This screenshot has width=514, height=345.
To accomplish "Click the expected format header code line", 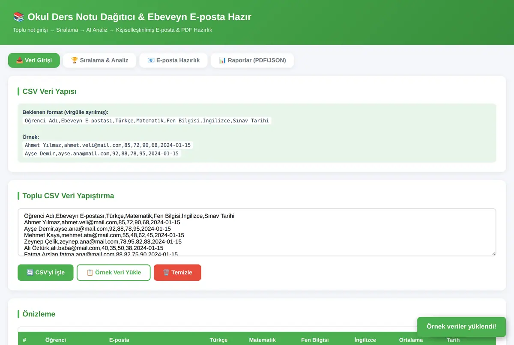I will 147,121.
